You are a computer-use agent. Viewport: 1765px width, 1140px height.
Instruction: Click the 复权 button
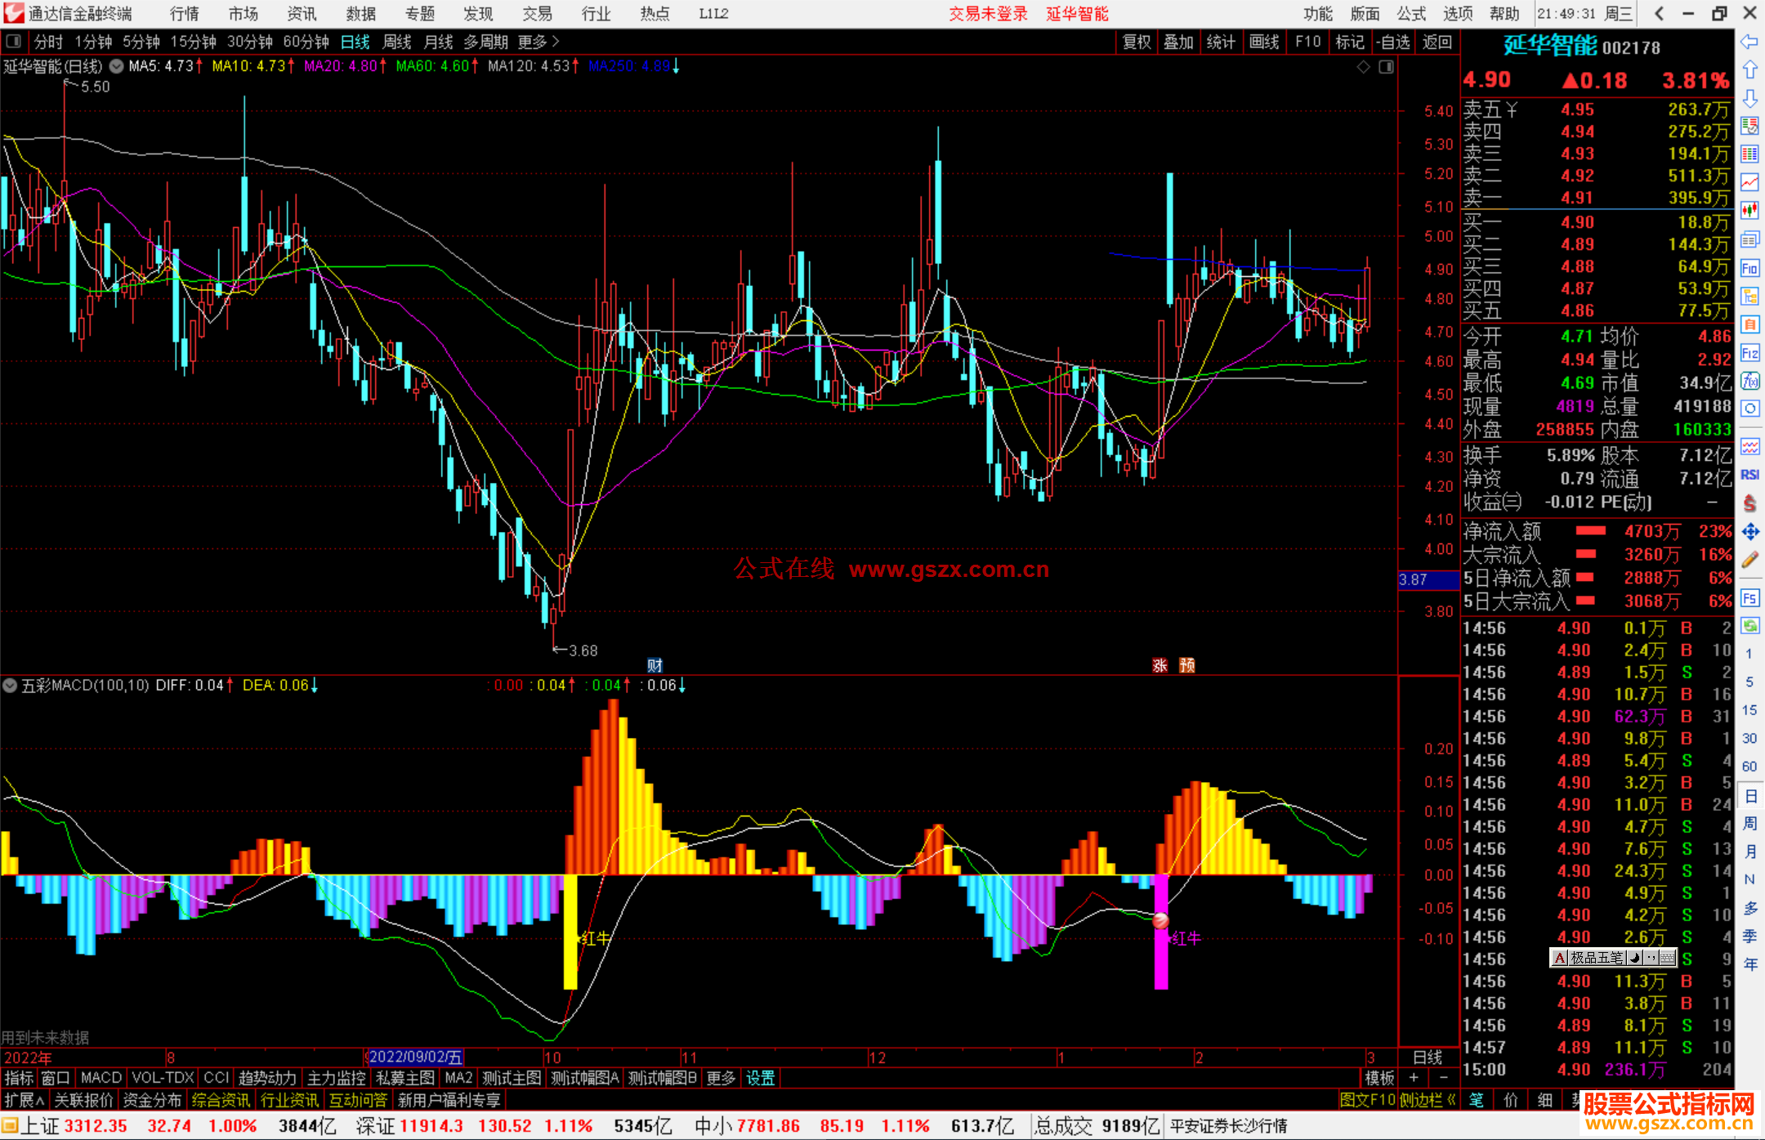point(1137,42)
